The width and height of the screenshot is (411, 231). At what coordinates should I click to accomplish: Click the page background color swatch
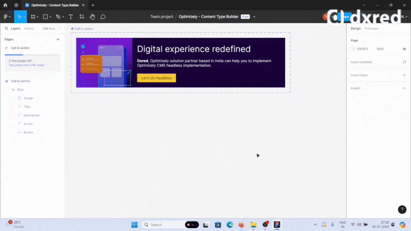353,49
